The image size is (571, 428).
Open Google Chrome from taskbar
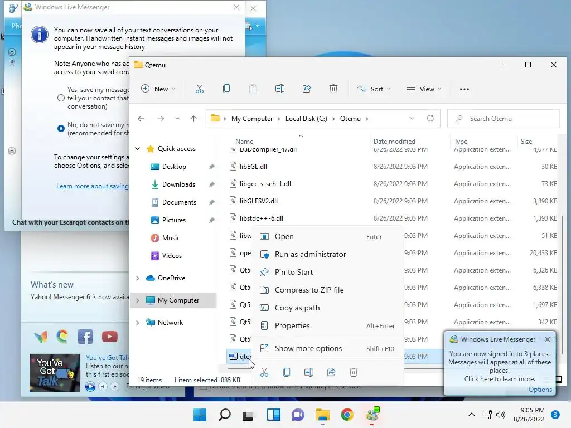[347, 415]
